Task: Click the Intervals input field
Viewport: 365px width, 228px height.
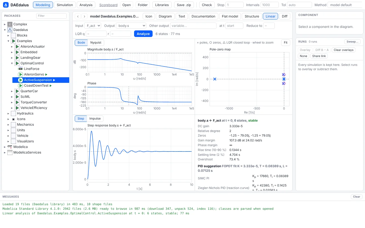Action: (x=270, y=5)
